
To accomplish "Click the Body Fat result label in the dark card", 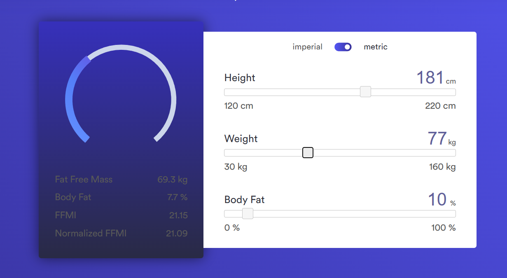I will click(73, 197).
